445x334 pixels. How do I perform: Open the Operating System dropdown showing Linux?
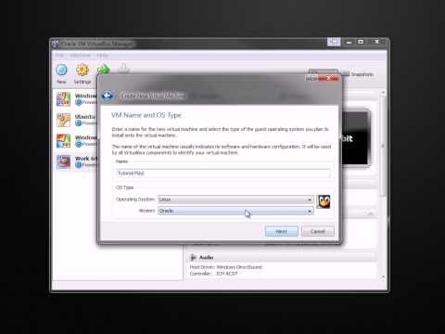coord(235,199)
